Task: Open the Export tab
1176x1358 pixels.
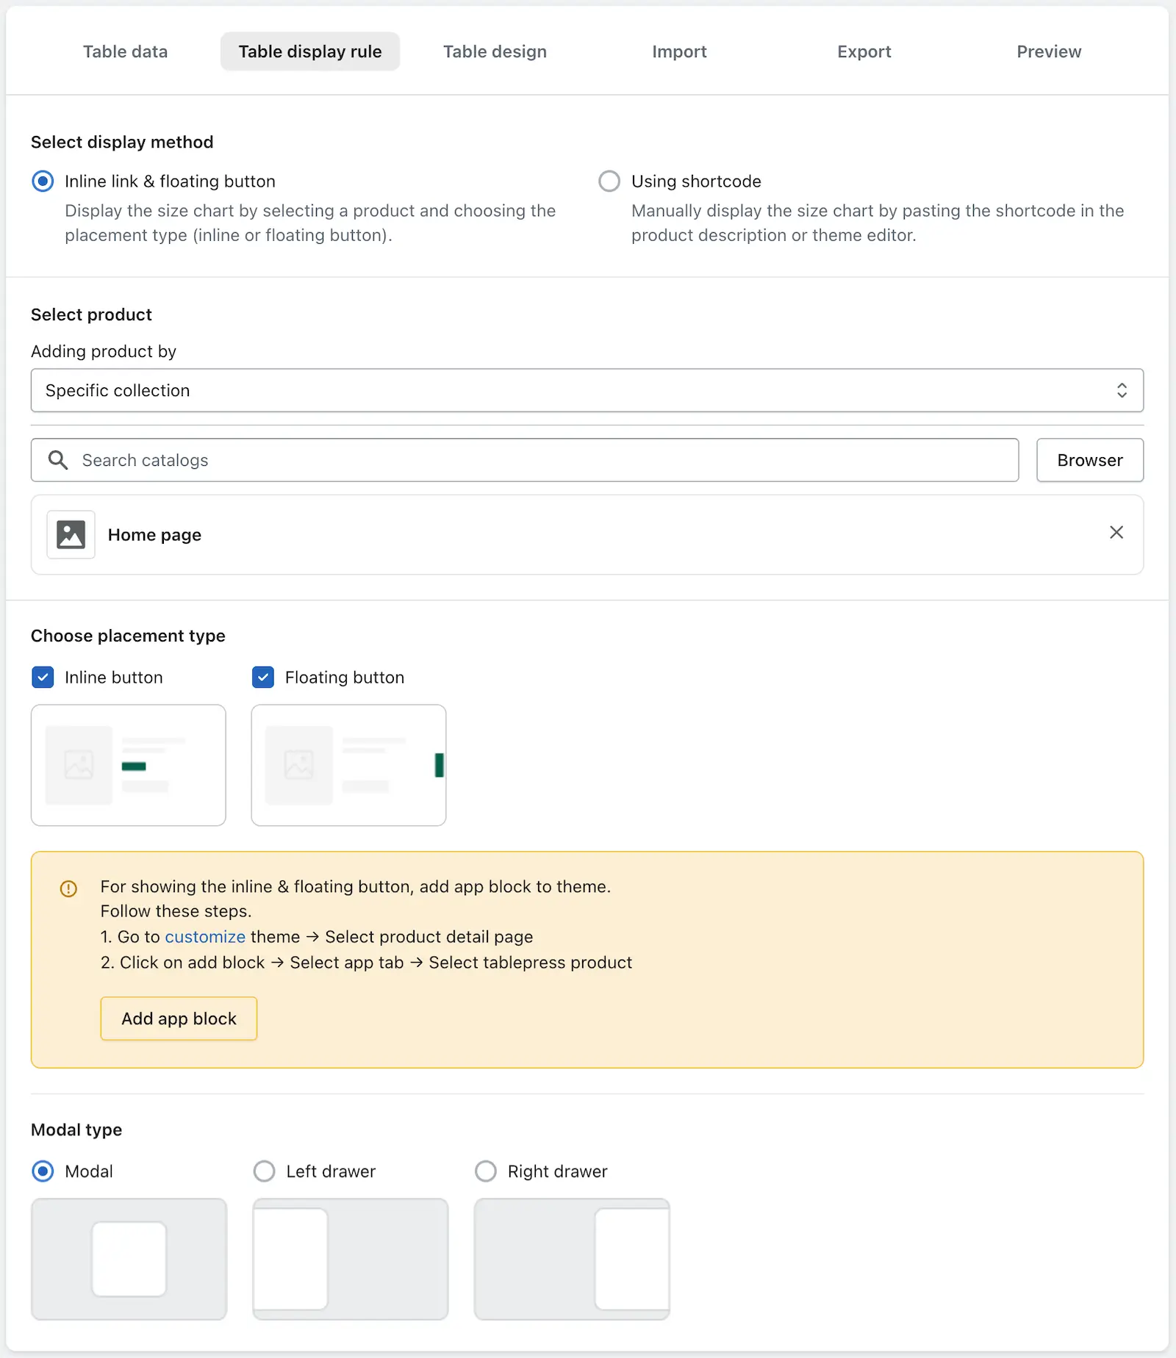Action: [x=864, y=51]
